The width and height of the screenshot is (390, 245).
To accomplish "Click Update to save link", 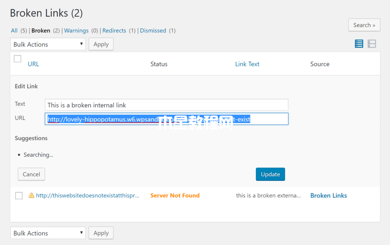I will pos(270,174).
